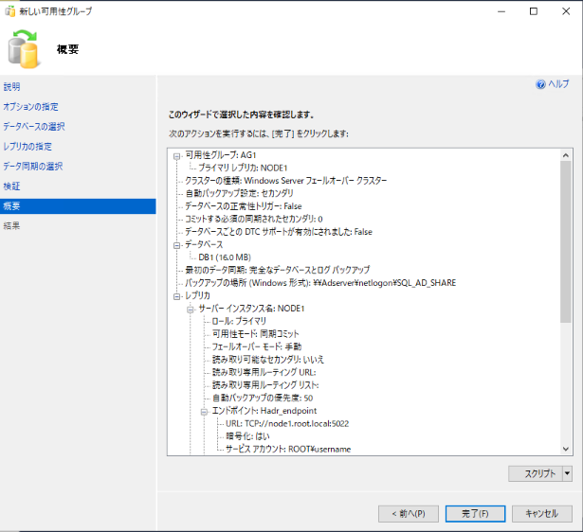Click the summary scrollbar up arrow
Viewport: 583px width, 532px height.
point(566,155)
